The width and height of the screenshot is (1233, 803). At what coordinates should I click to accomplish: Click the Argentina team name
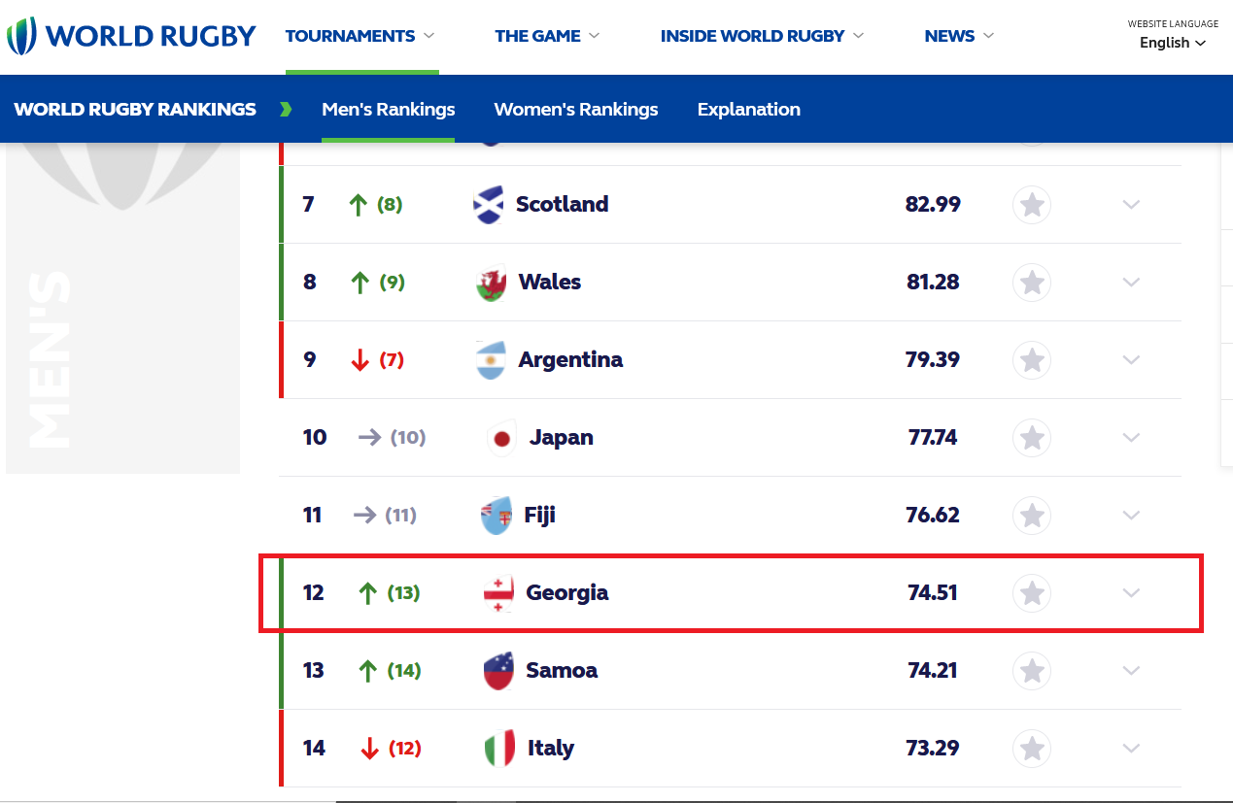click(570, 360)
